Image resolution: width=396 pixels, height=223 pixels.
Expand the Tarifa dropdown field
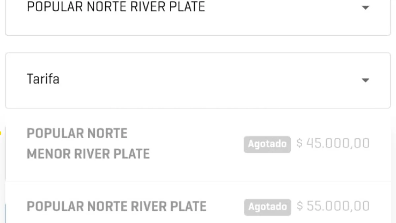(x=198, y=80)
